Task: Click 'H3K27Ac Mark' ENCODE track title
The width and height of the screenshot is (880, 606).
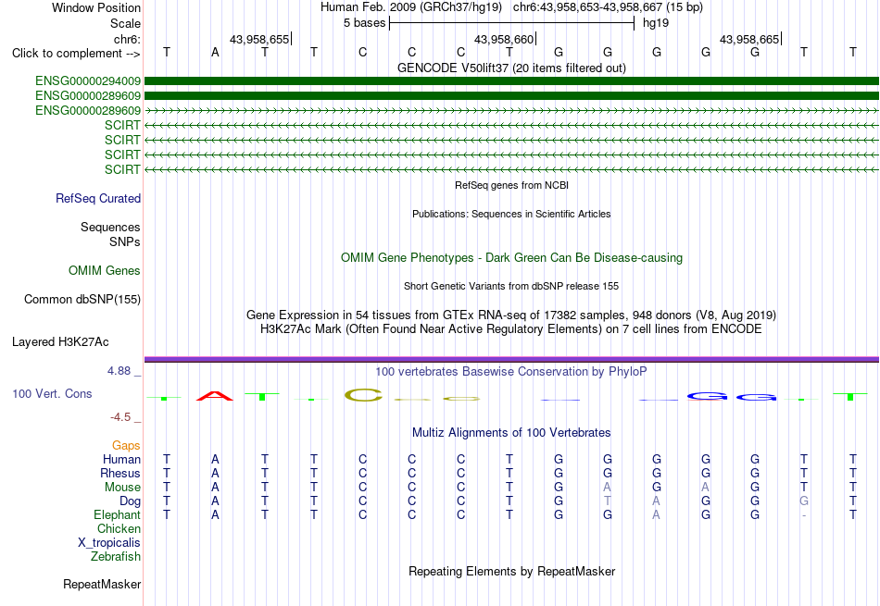Action: 511,329
